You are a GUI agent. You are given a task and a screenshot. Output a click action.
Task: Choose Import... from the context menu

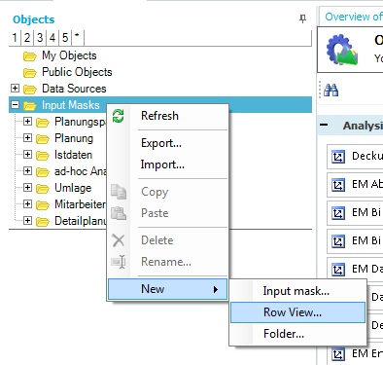(168, 164)
